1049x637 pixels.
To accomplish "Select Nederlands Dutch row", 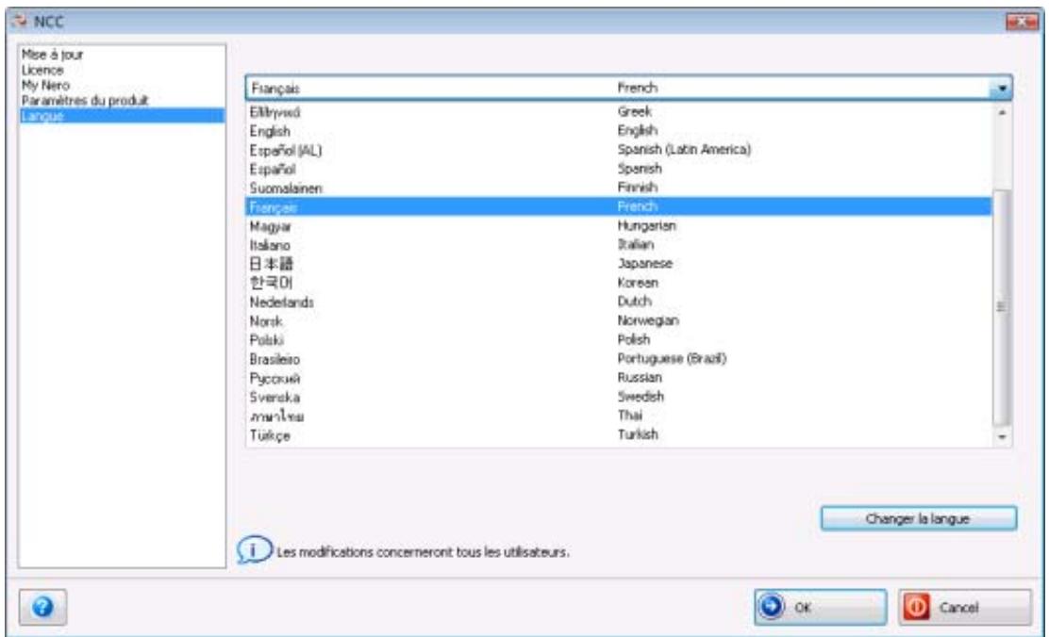I will 619,302.
